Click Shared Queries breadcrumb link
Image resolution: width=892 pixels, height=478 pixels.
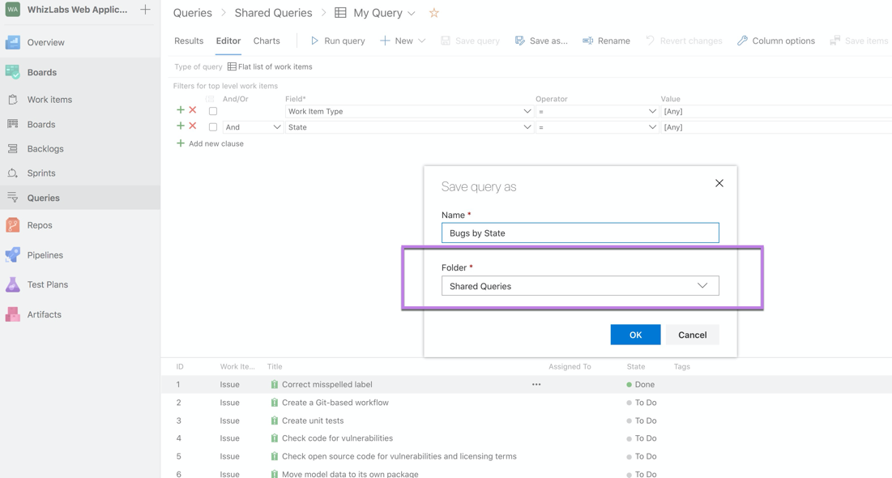click(273, 12)
